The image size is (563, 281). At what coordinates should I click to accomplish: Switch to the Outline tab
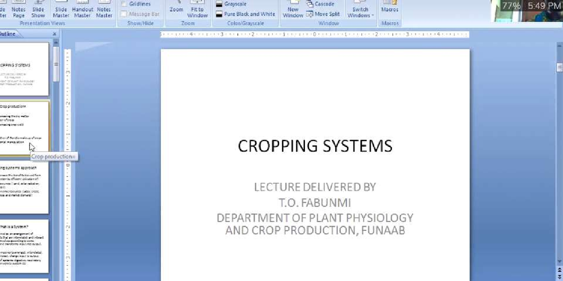(8, 33)
